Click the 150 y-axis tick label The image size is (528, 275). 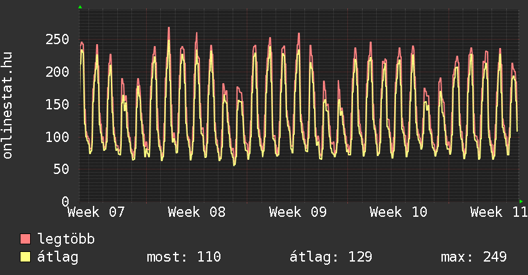click(56, 105)
